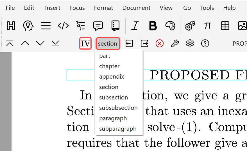Click the word 'follower' in the paragraph
247x151 pixels.
pyautogui.click(x=188, y=143)
